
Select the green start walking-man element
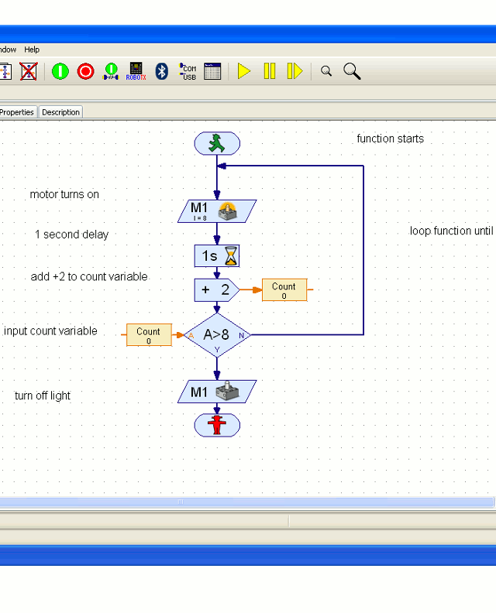pyautogui.click(x=217, y=143)
